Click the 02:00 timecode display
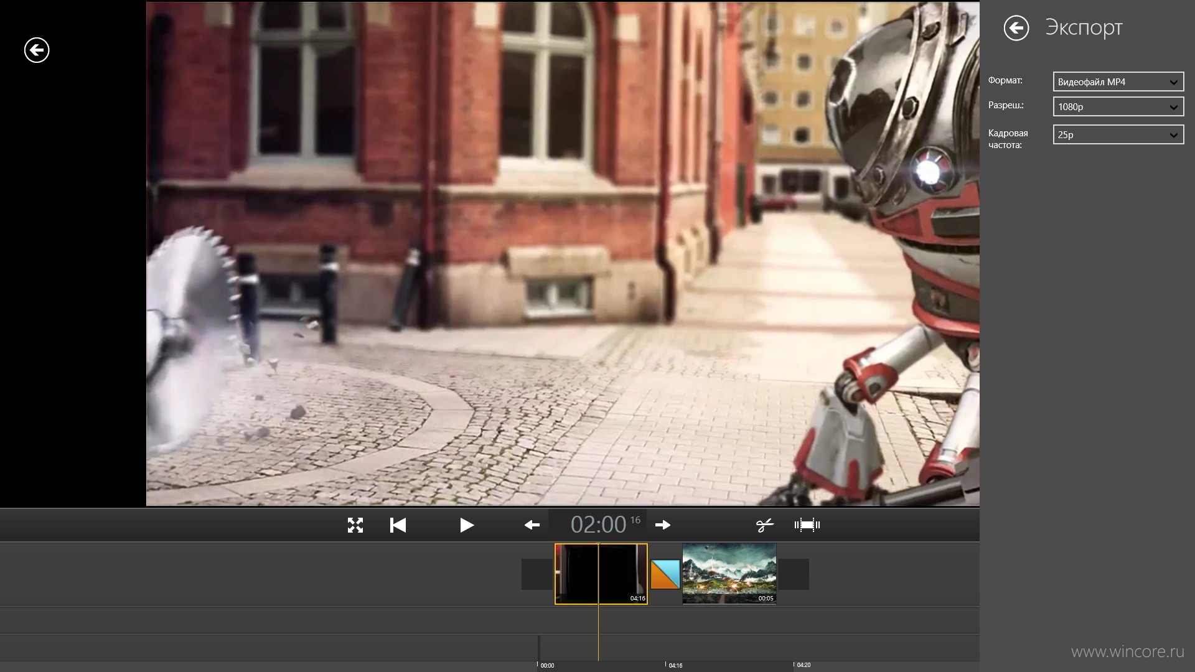The width and height of the screenshot is (1195, 672). [597, 525]
